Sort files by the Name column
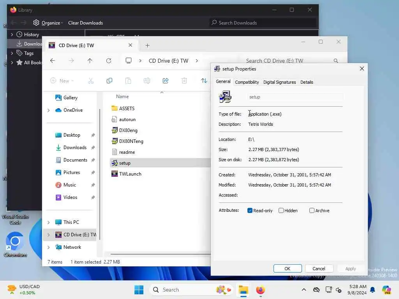399x299 pixels. 122,97
